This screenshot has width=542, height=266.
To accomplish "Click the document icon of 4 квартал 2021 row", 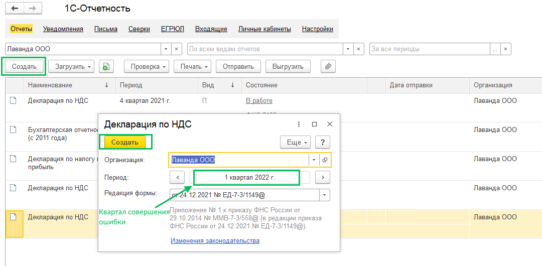I will pos(13,101).
